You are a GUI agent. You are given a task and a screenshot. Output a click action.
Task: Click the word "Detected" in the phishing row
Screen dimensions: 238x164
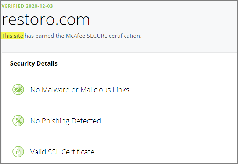[x=86, y=121]
